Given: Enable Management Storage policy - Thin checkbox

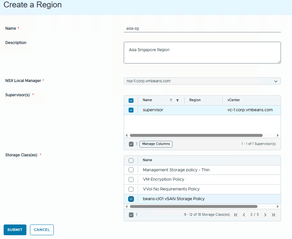Looking at the screenshot, I should click(x=131, y=170).
